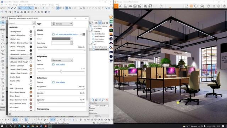227x128 pixels.
Task: Open the Windows Start menu
Action: [x=2, y=126]
